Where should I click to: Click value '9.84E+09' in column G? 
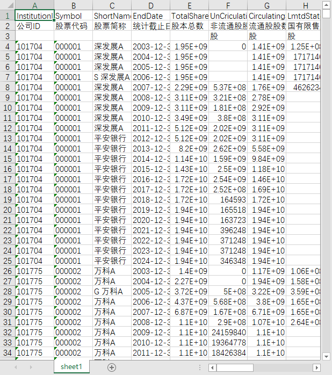point(266,159)
